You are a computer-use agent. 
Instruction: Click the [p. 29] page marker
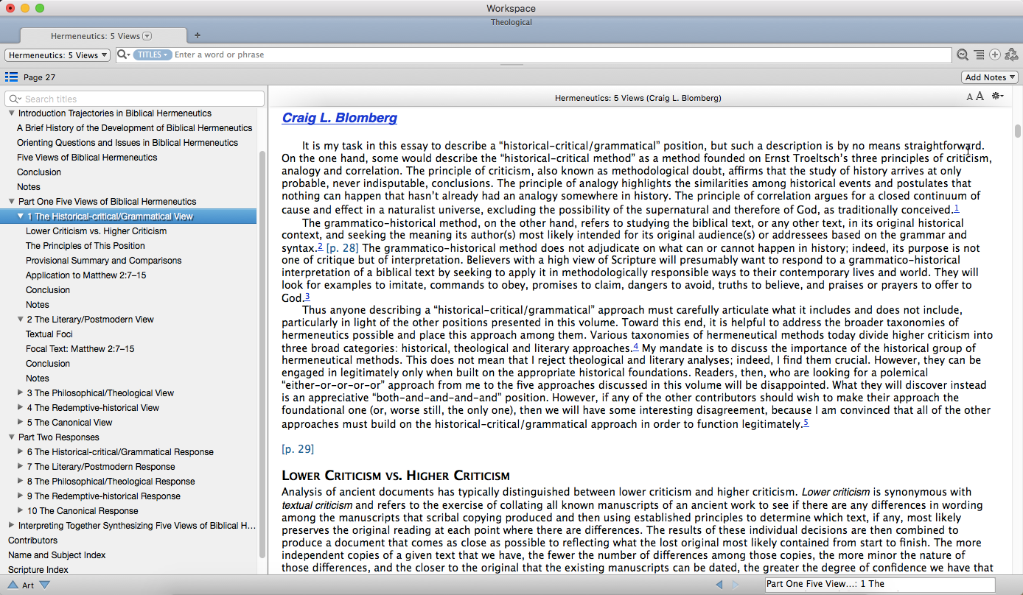[x=298, y=448]
